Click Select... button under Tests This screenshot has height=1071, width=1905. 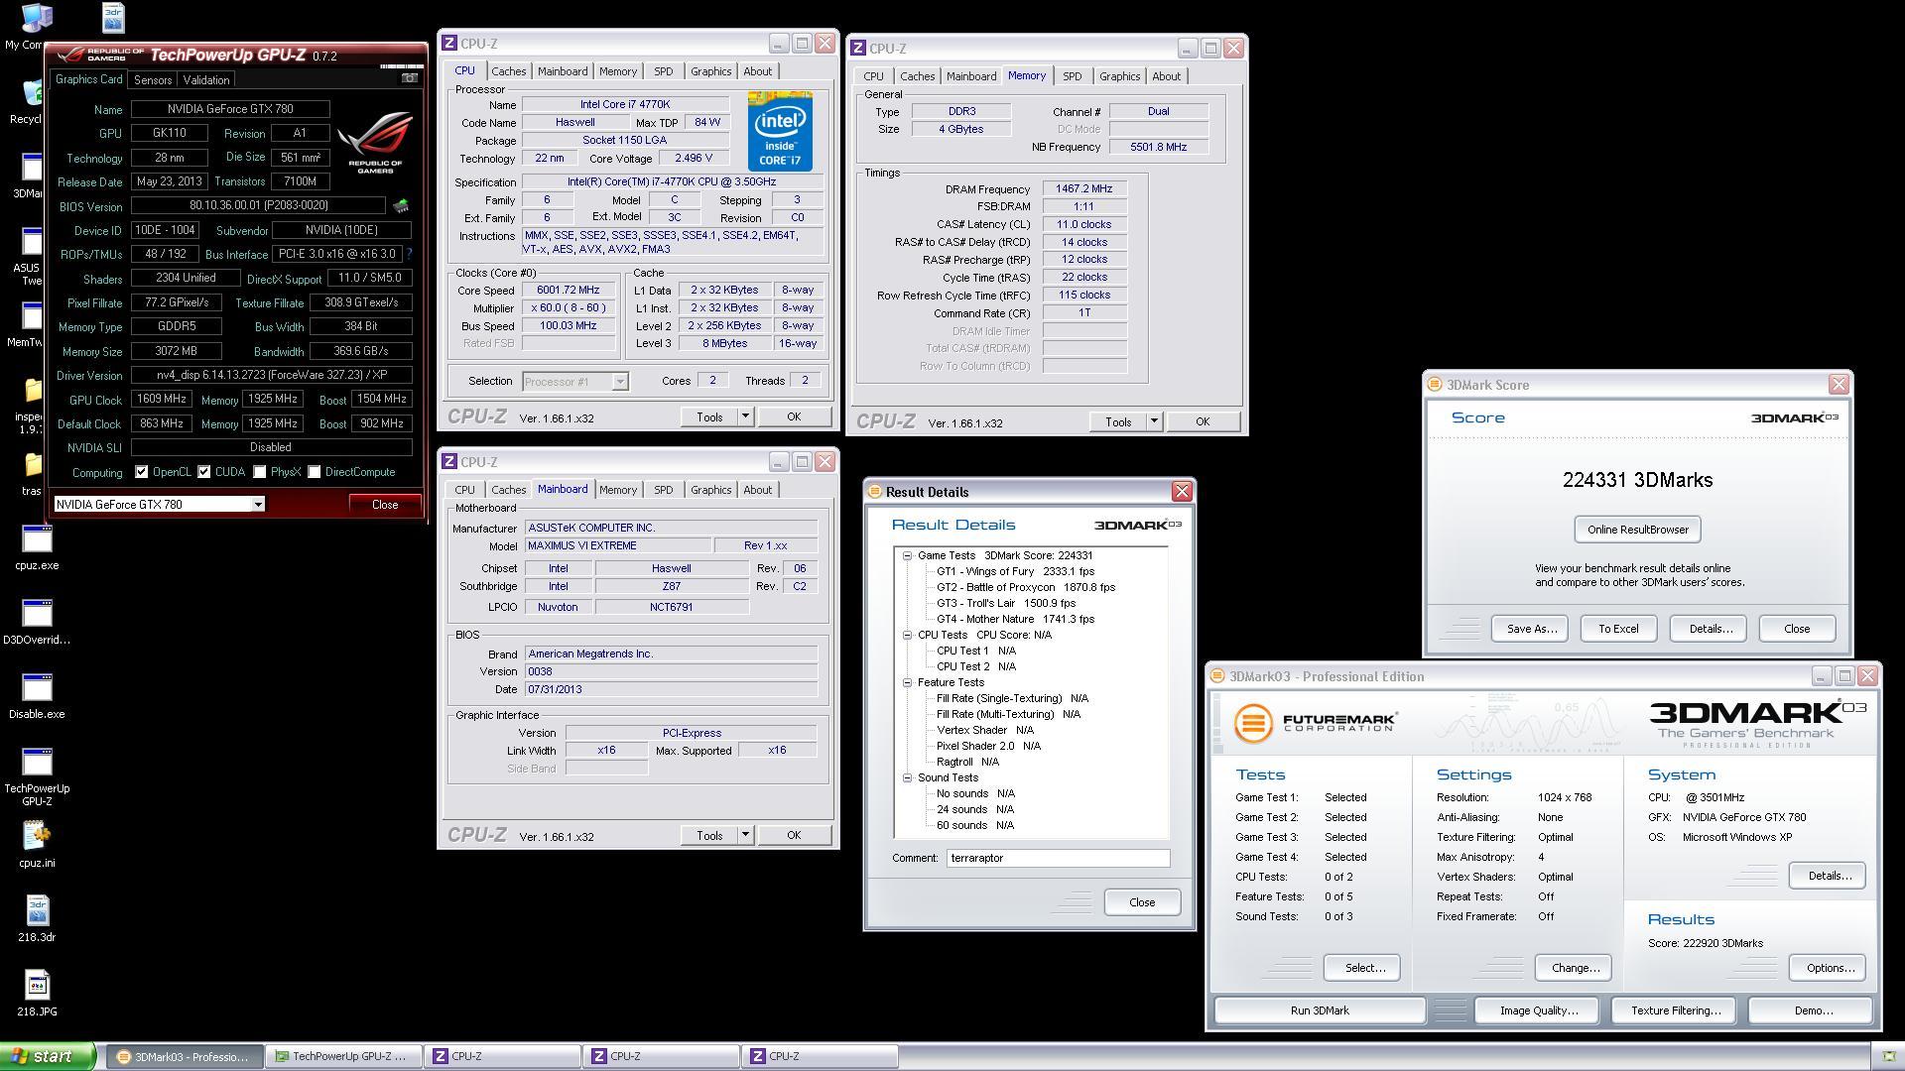pyautogui.click(x=1364, y=968)
